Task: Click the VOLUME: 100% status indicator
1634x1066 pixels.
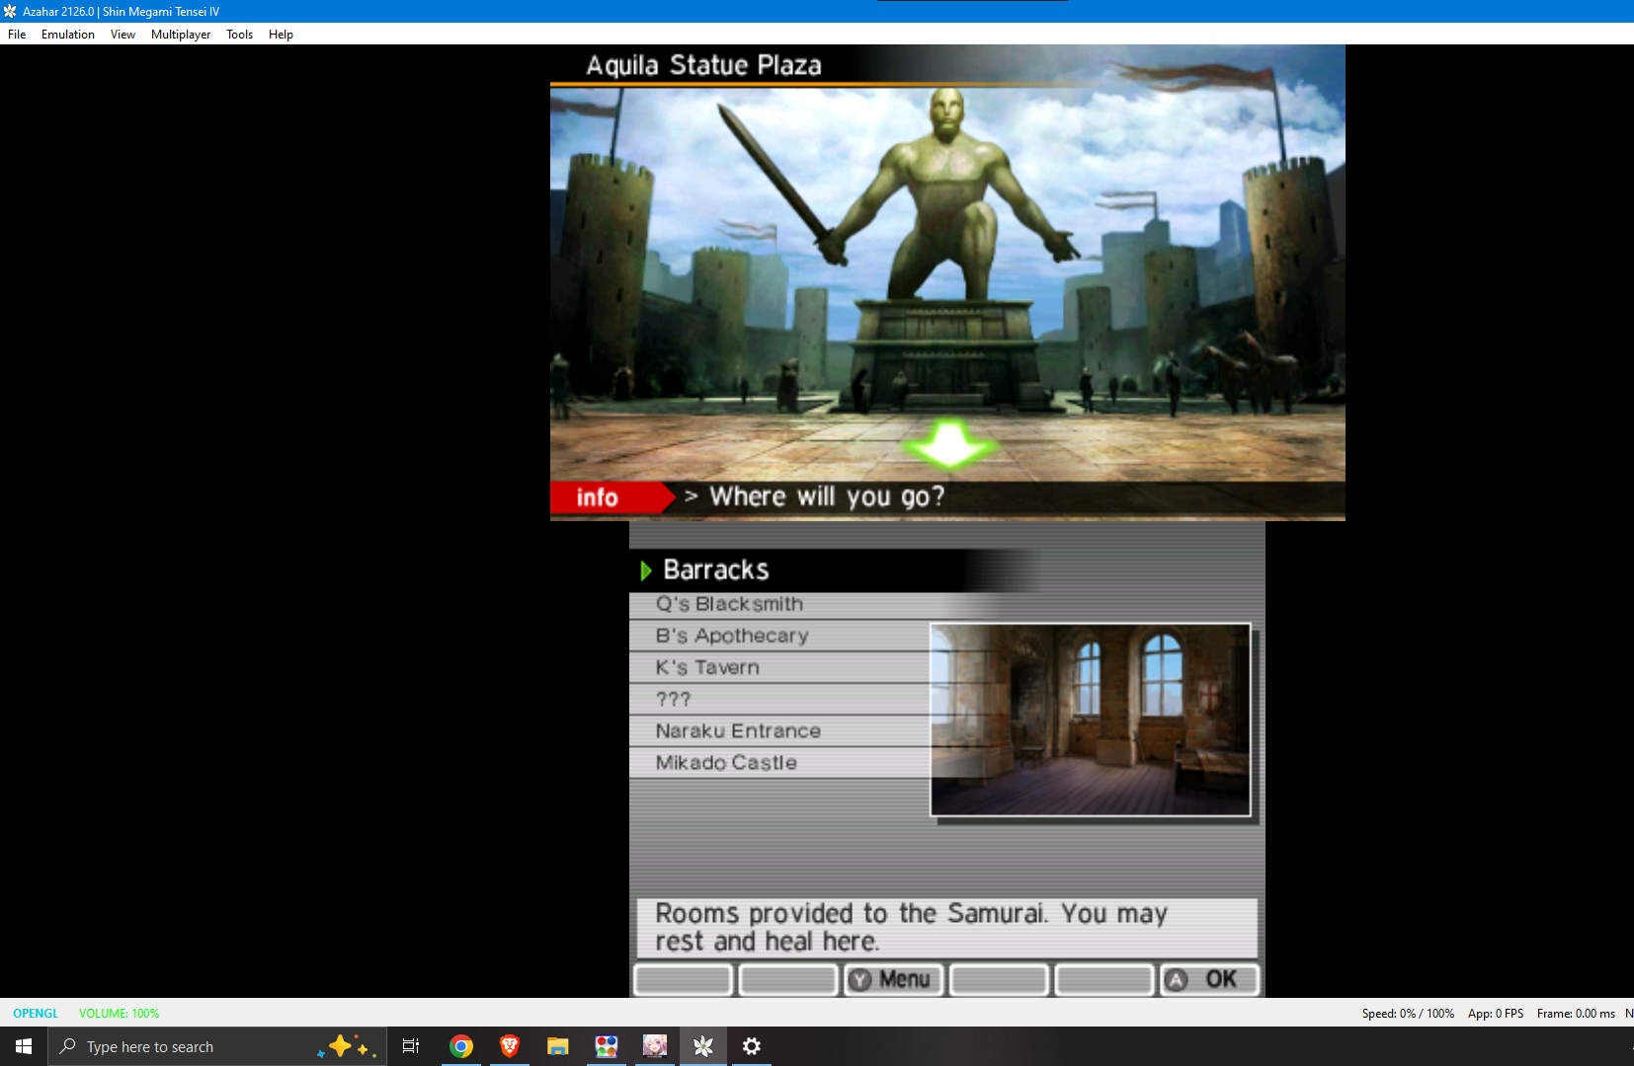Action: [119, 1014]
